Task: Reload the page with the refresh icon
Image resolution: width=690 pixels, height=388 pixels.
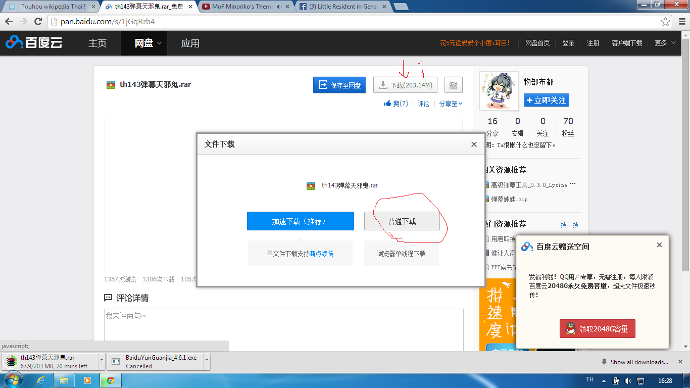Action: (x=38, y=22)
